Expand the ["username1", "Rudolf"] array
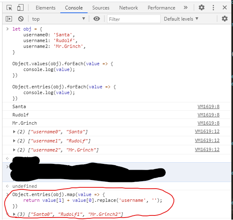Viewport: 233px width, 220px height. pos(14,141)
